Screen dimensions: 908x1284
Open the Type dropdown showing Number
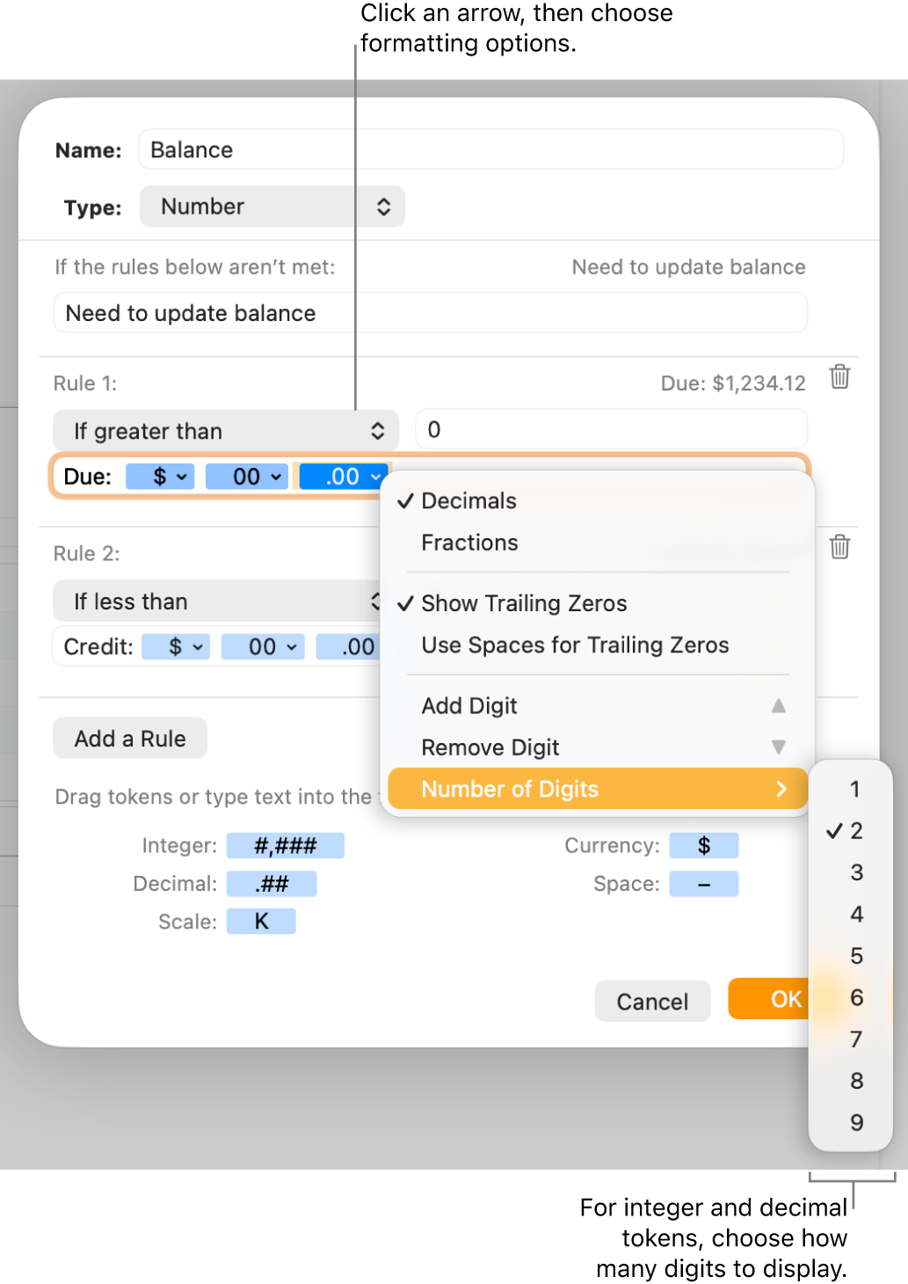(x=272, y=207)
